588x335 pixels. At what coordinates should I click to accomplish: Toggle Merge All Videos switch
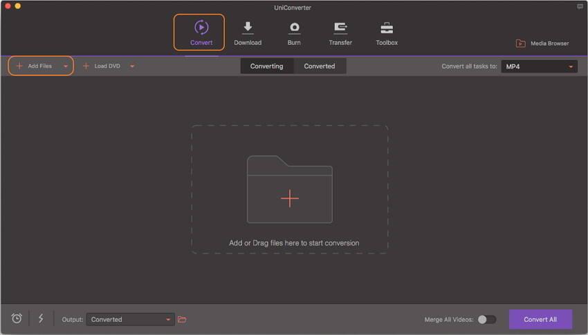(x=487, y=319)
